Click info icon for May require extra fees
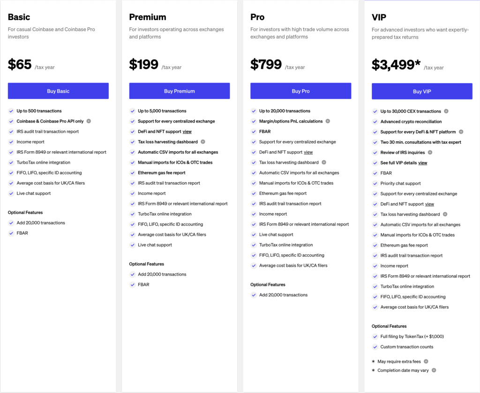The height and width of the screenshot is (393, 480). (x=426, y=362)
